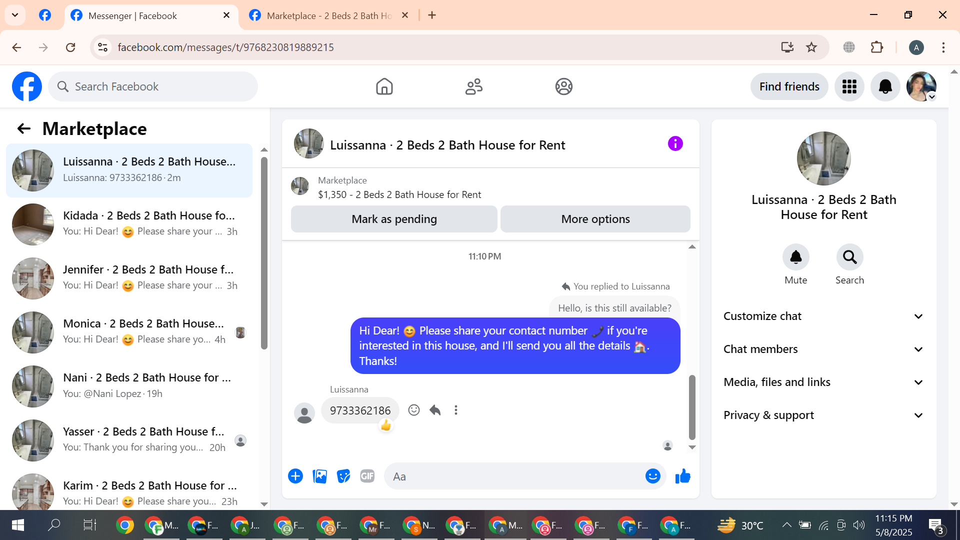Select Luissanna chat in list

click(129, 170)
